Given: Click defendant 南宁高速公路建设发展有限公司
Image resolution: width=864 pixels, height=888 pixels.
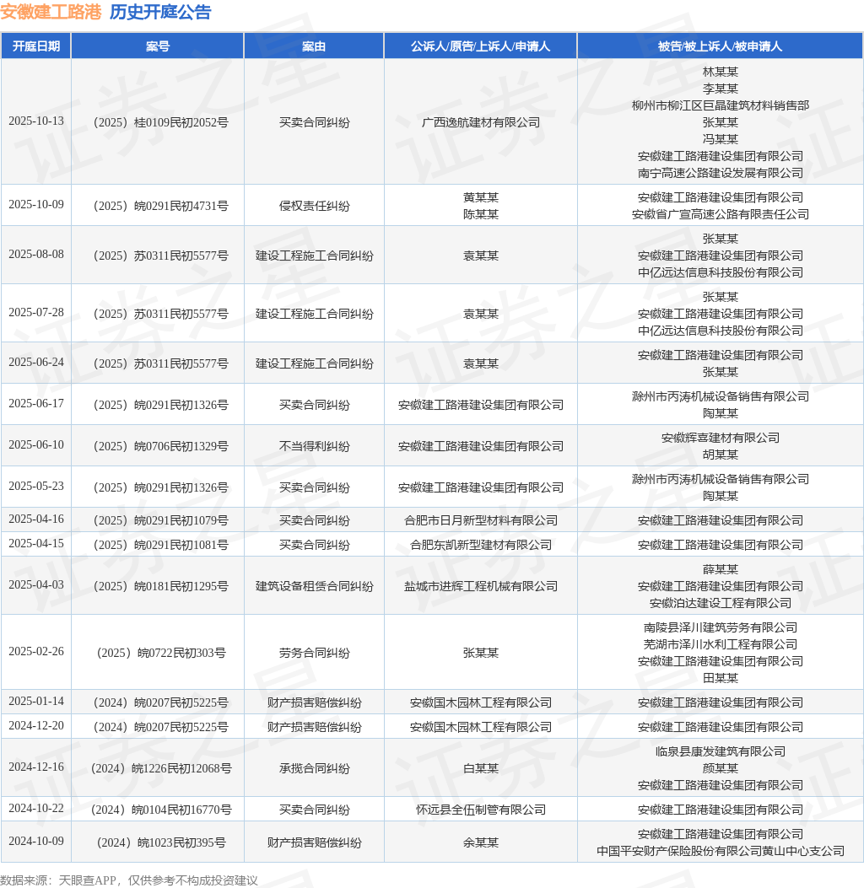Looking at the screenshot, I should click(720, 173).
